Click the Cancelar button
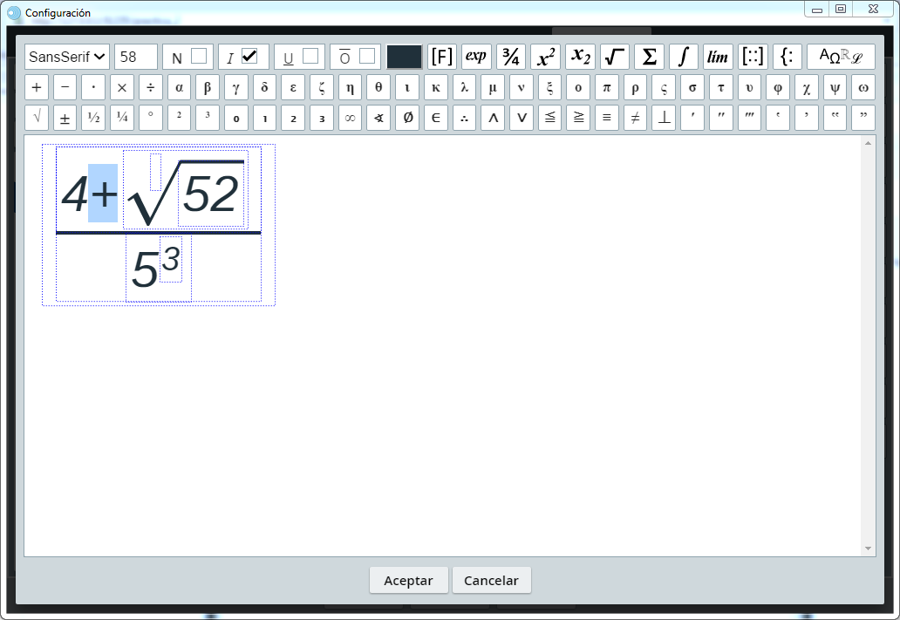Image resolution: width=900 pixels, height=620 pixels. (x=491, y=581)
